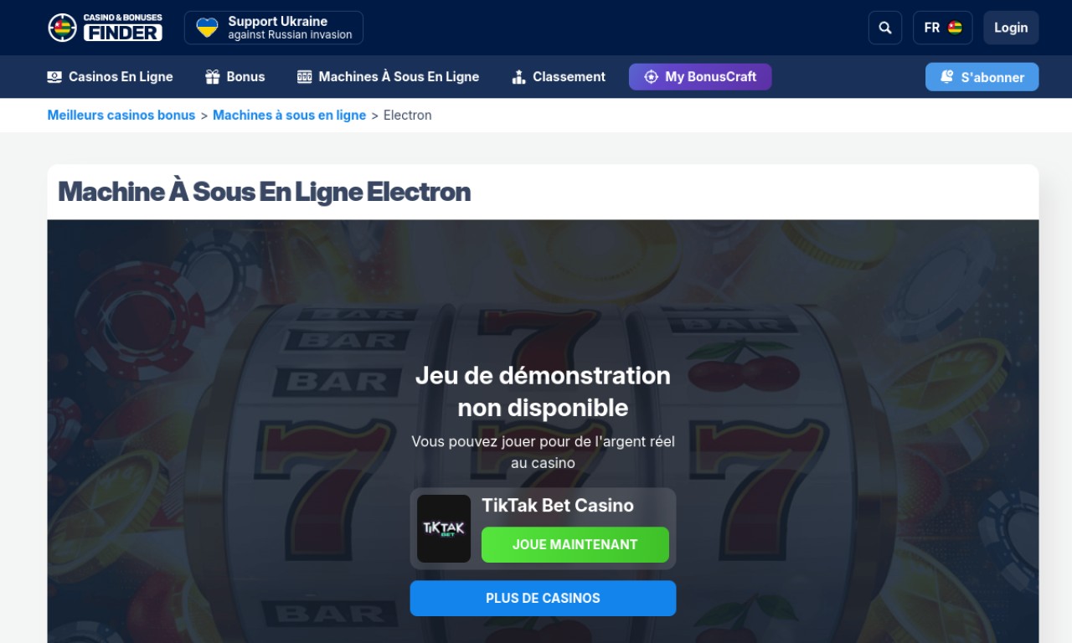Screen dimensions: 1072x643
Task: Follow the Machines à sous en ligne breadcrumb
Action: tap(289, 116)
